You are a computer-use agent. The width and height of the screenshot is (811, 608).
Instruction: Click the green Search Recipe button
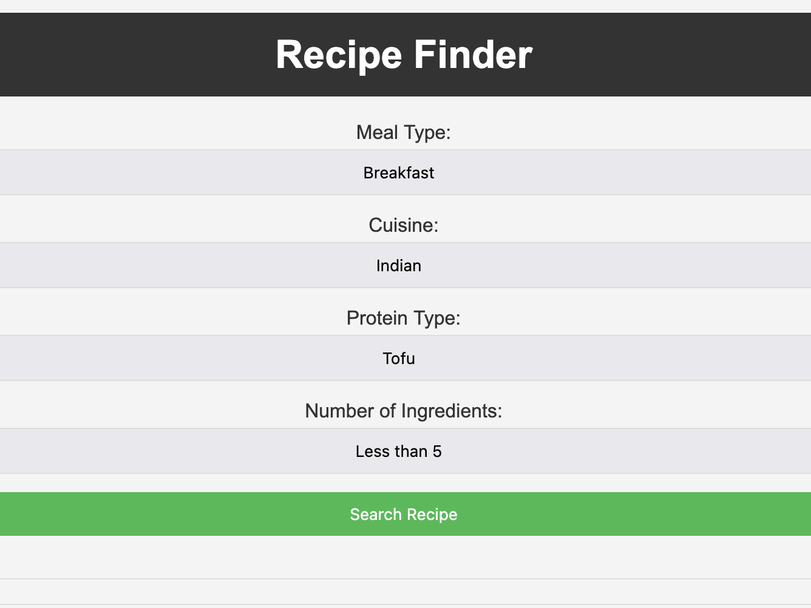click(x=404, y=514)
